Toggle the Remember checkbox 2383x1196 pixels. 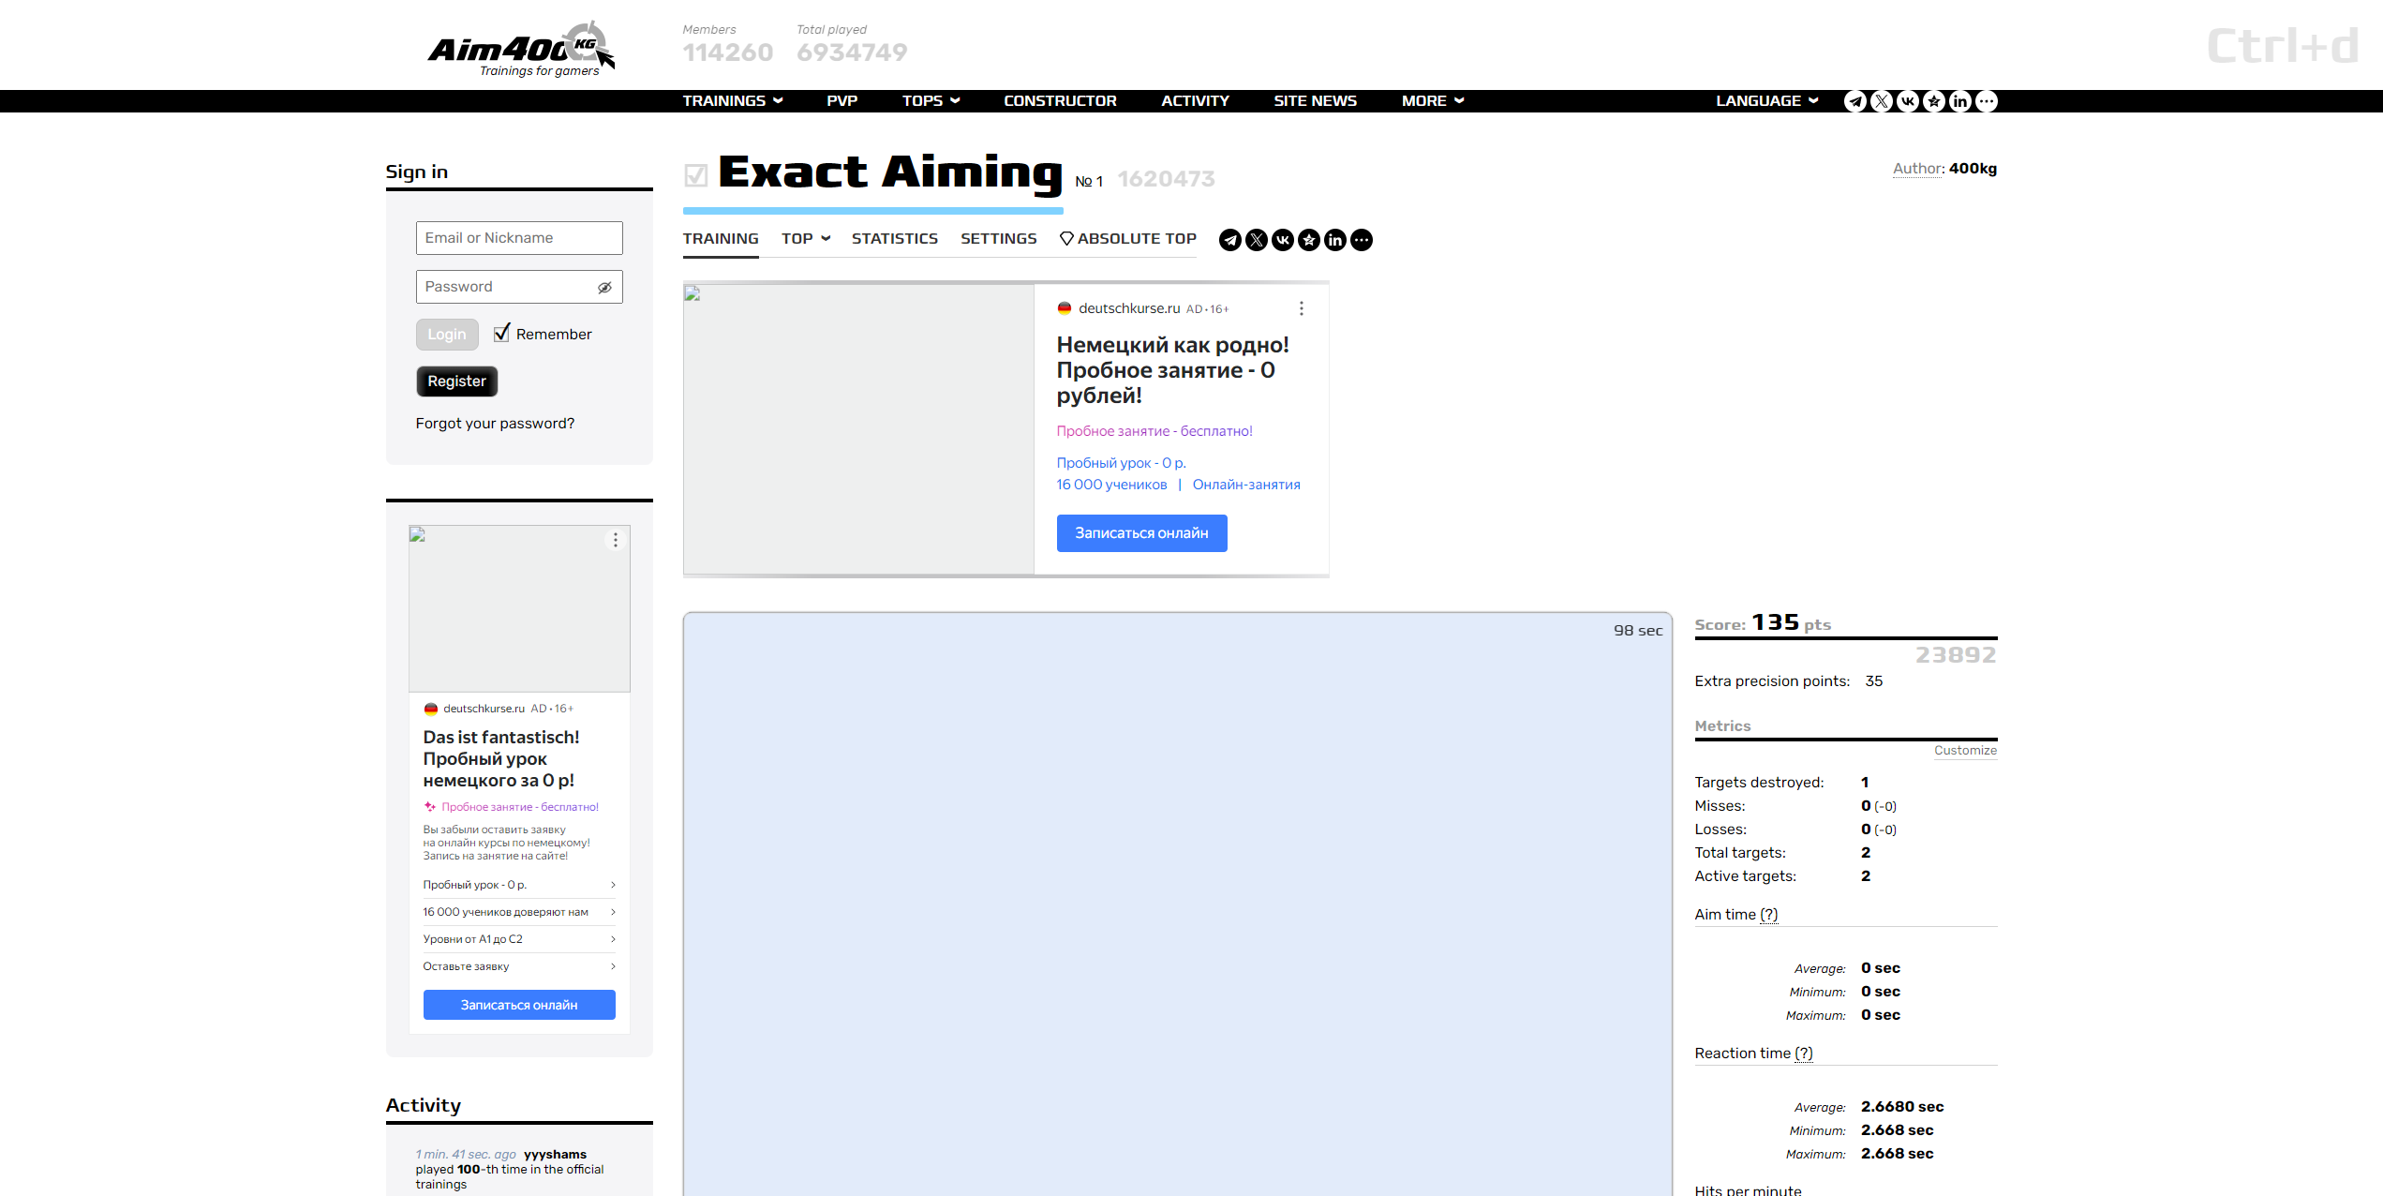501,333
